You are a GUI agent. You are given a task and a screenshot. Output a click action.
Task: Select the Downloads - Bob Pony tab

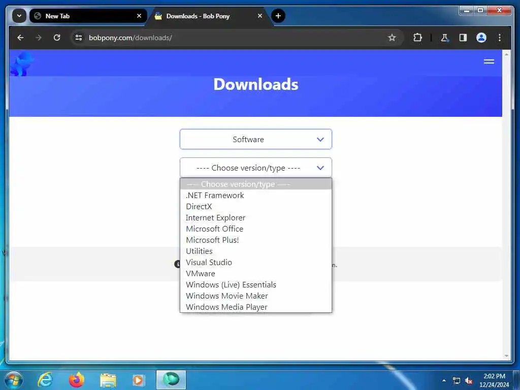(x=209, y=16)
